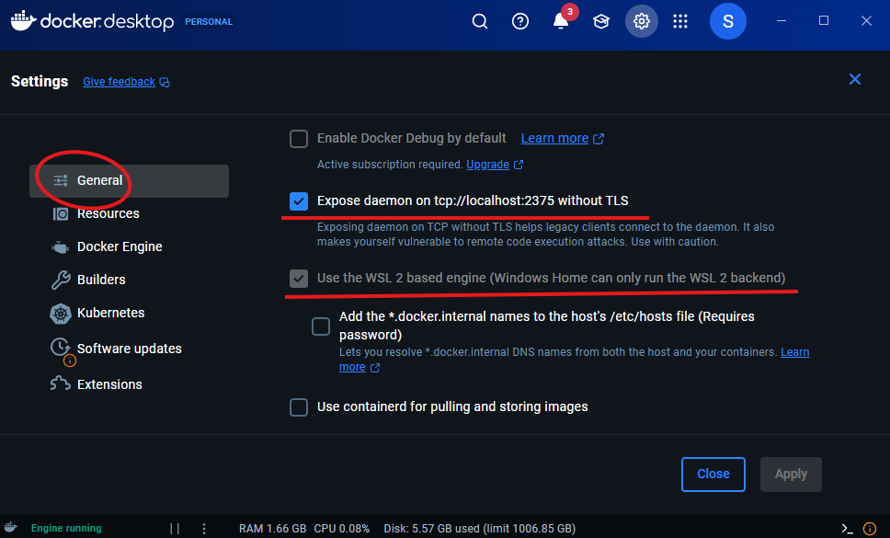Click the Builders wrench icon in the sidebar
The width and height of the screenshot is (890, 538).
click(x=61, y=280)
